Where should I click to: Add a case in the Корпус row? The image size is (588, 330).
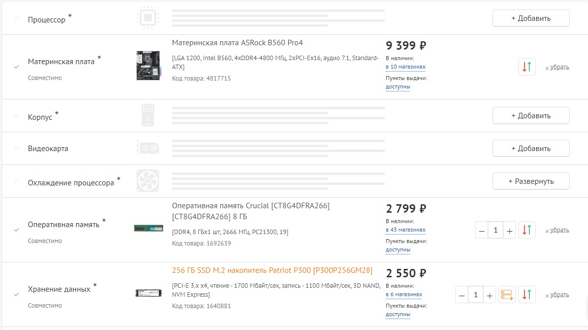531,116
